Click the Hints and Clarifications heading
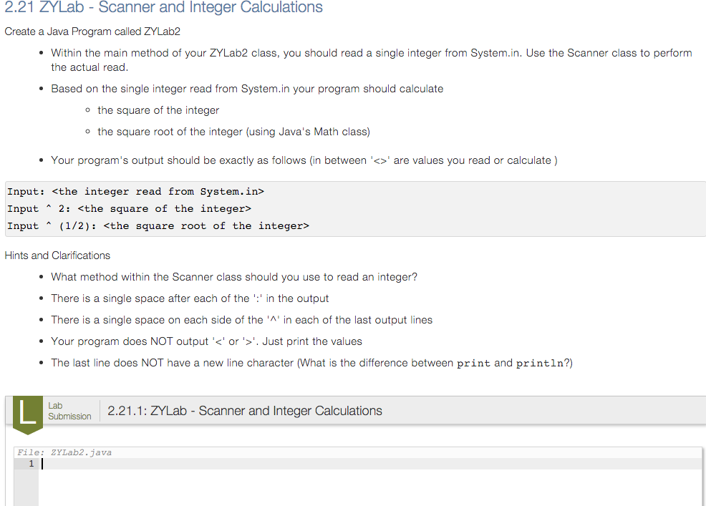 tap(57, 256)
